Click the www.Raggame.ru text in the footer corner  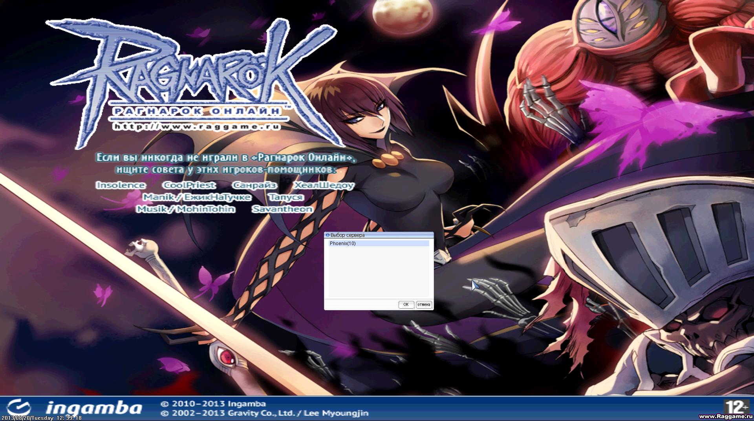click(725, 417)
